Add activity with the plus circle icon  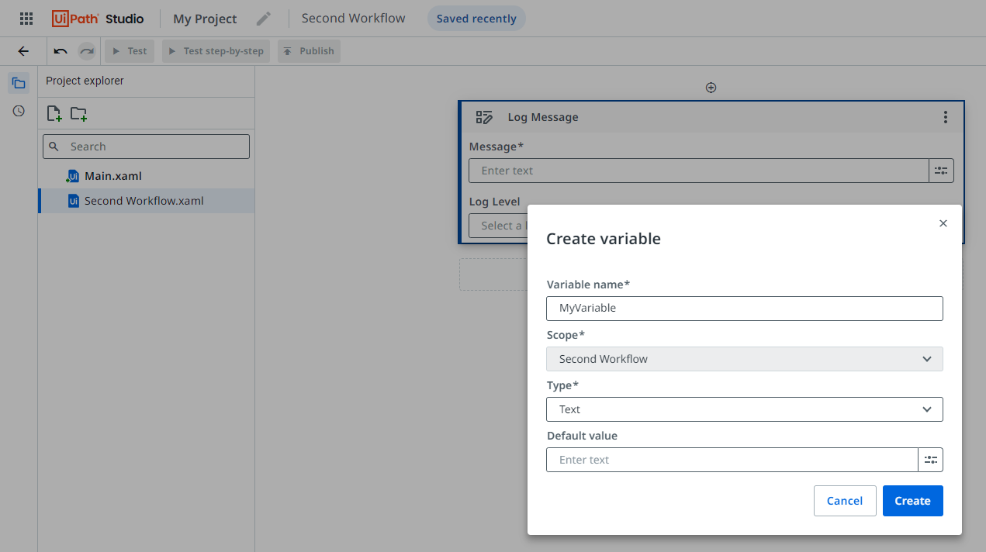(x=711, y=88)
